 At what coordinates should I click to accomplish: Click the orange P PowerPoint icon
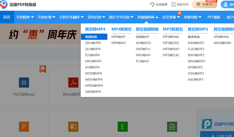24,127
